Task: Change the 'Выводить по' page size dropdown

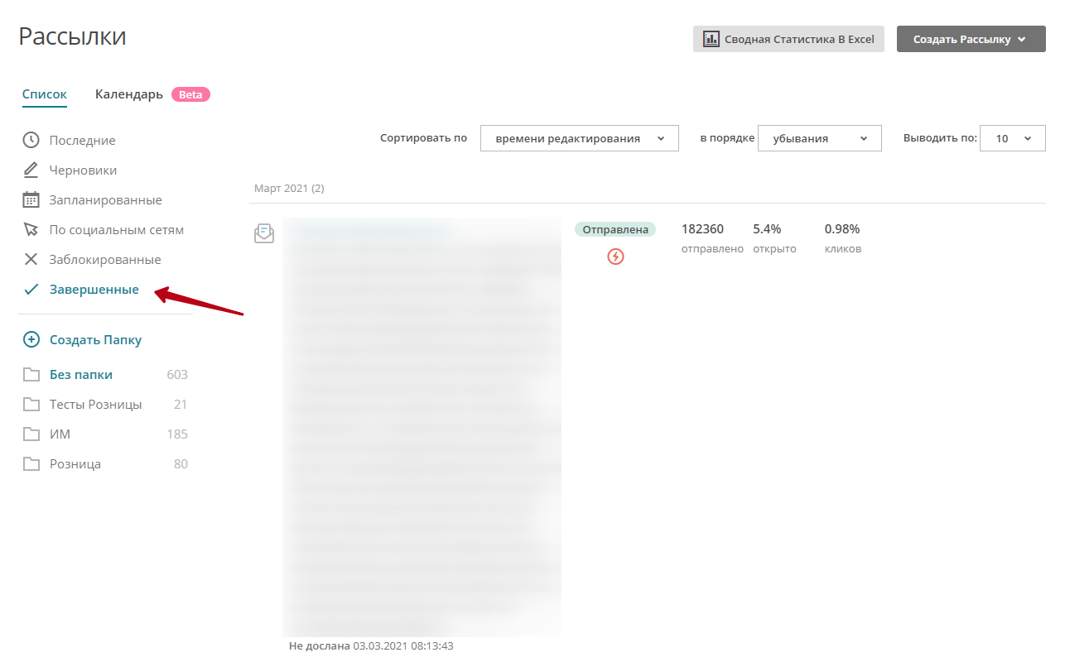Action: pos(1012,138)
